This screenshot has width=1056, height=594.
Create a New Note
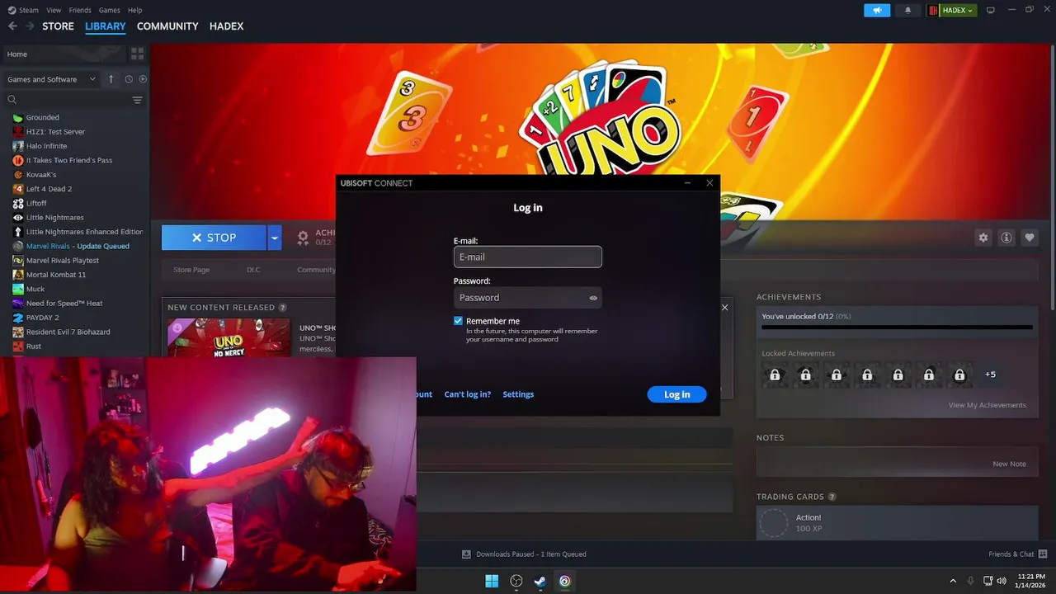click(x=1009, y=464)
